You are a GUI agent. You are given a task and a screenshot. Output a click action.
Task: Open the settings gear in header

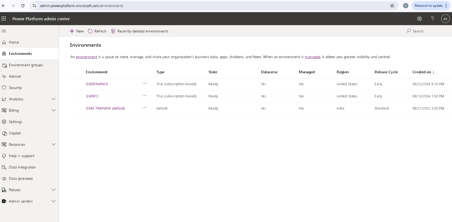pos(420,19)
